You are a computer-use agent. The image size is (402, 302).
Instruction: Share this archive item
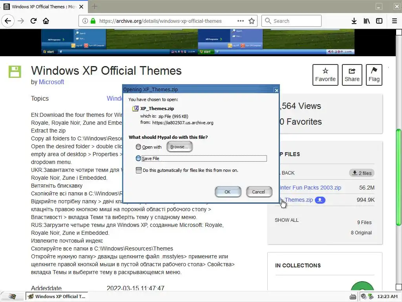(x=352, y=75)
